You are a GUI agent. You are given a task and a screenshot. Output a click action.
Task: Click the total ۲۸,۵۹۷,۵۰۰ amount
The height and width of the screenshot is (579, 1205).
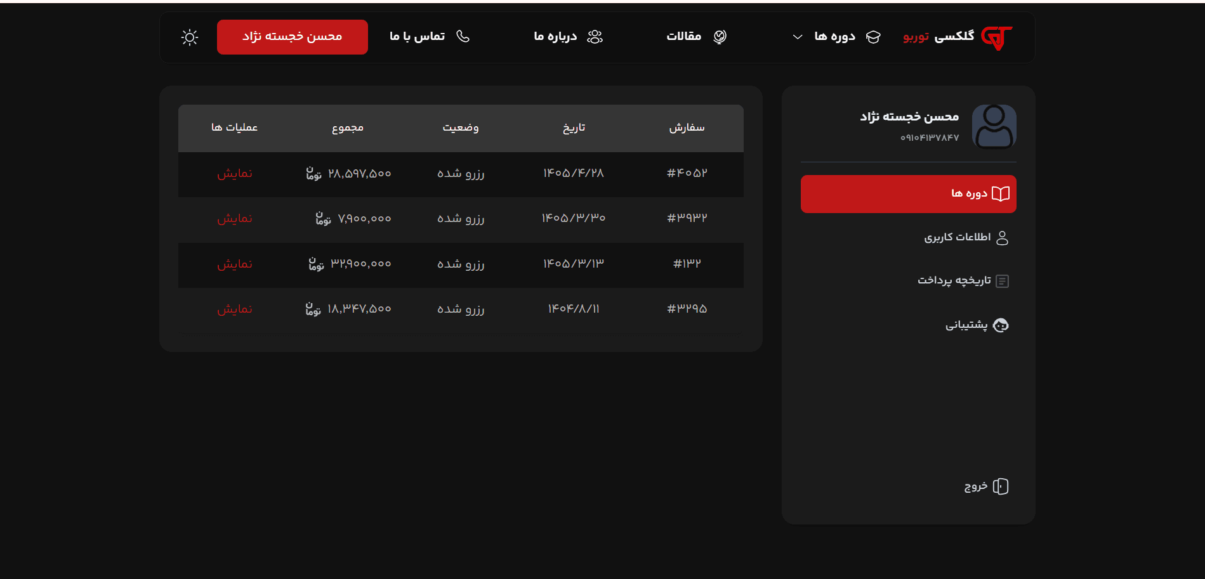point(360,174)
